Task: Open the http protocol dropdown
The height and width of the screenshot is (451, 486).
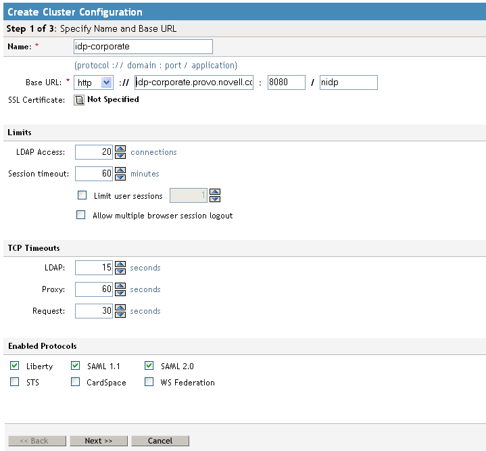Action: coord(93,82)
